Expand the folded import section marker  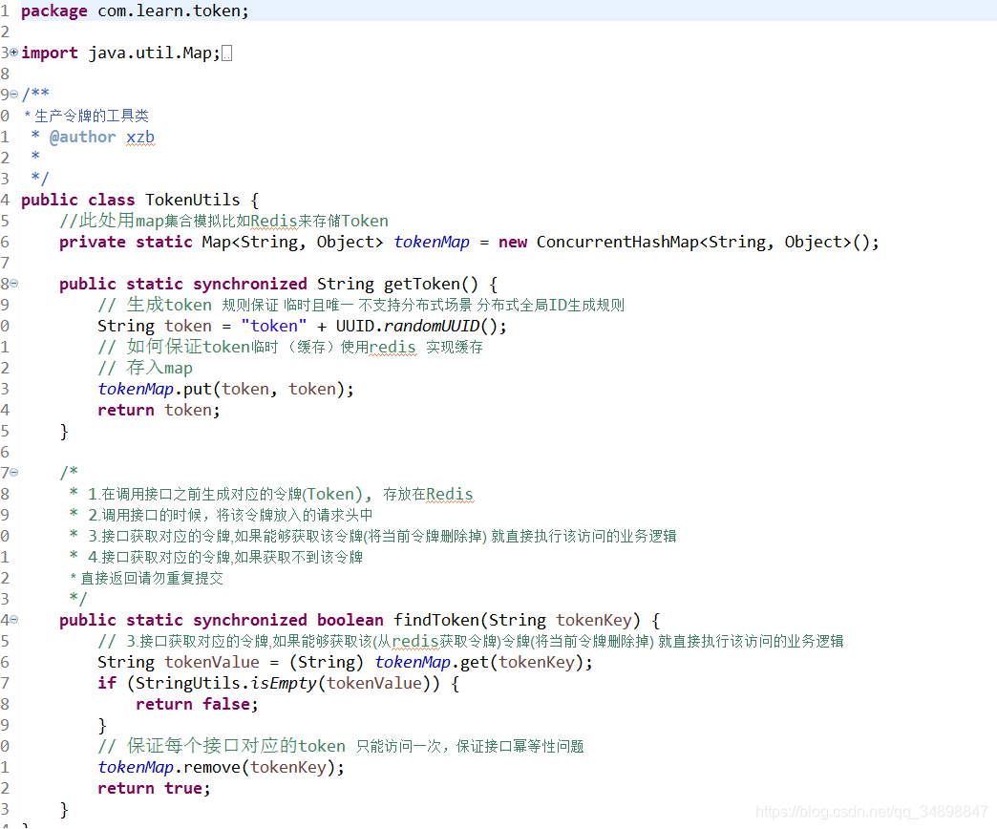[13, 53]
